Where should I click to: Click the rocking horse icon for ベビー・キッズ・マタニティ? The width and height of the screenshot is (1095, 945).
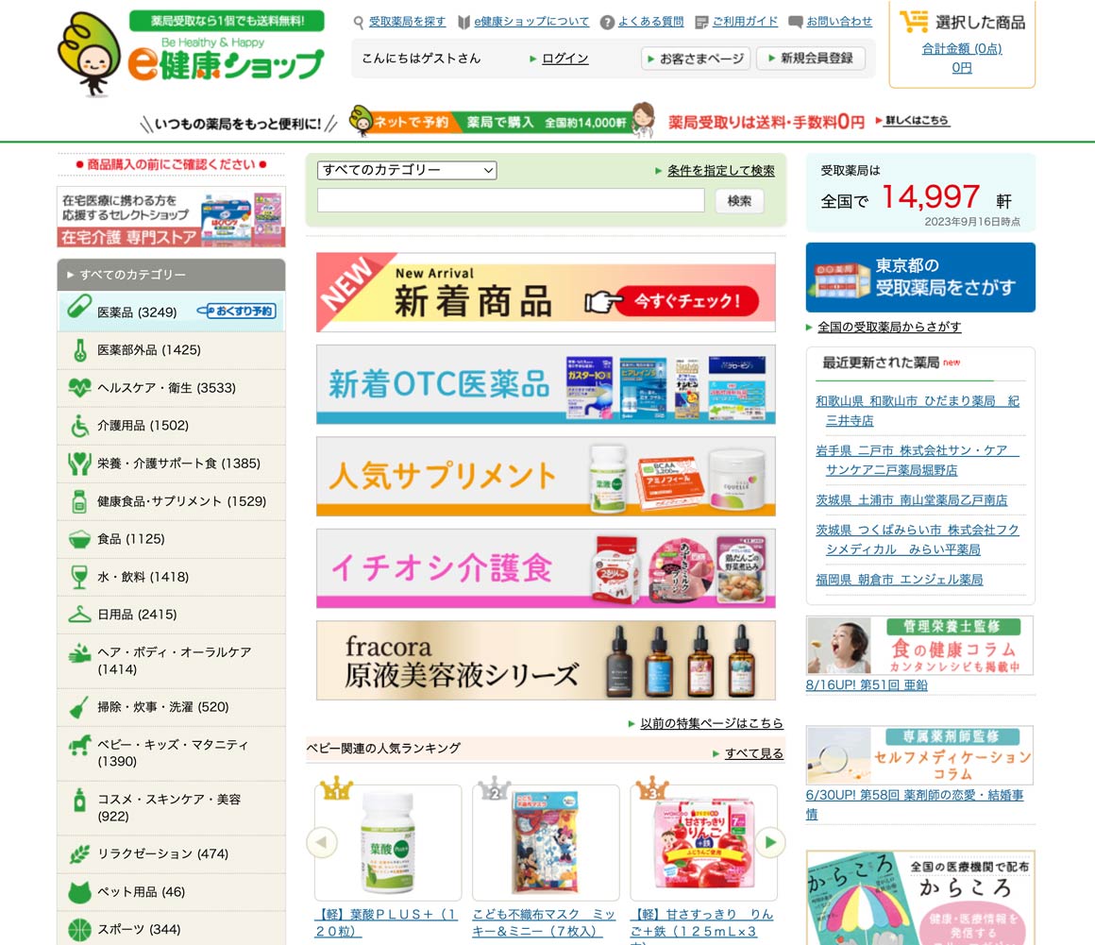click(x=79, y=745)
